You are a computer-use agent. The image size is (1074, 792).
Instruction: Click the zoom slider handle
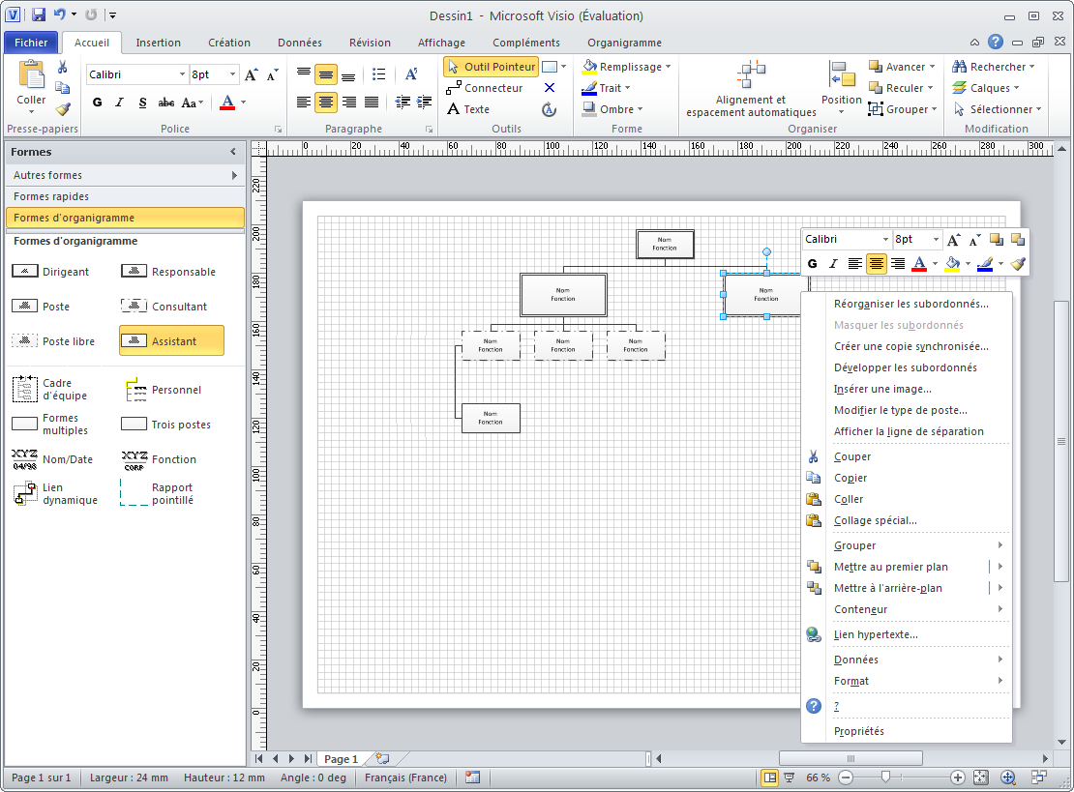(884, 777)
